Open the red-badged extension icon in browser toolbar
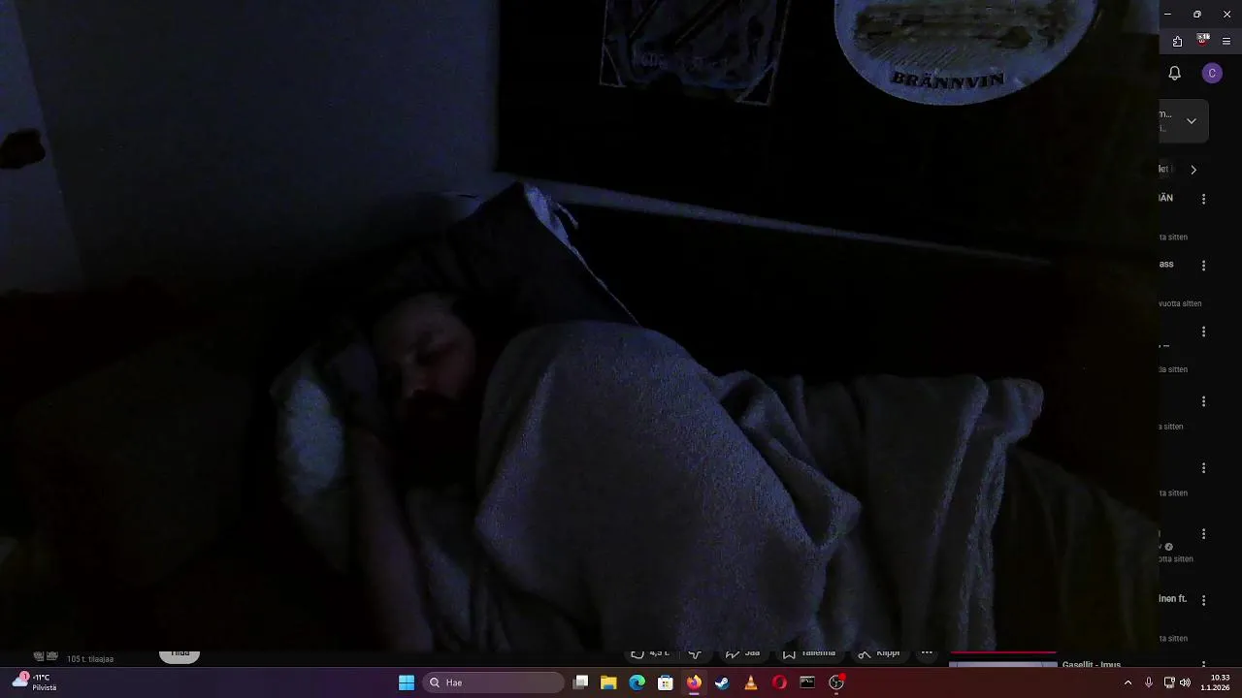 [1203, 40]
